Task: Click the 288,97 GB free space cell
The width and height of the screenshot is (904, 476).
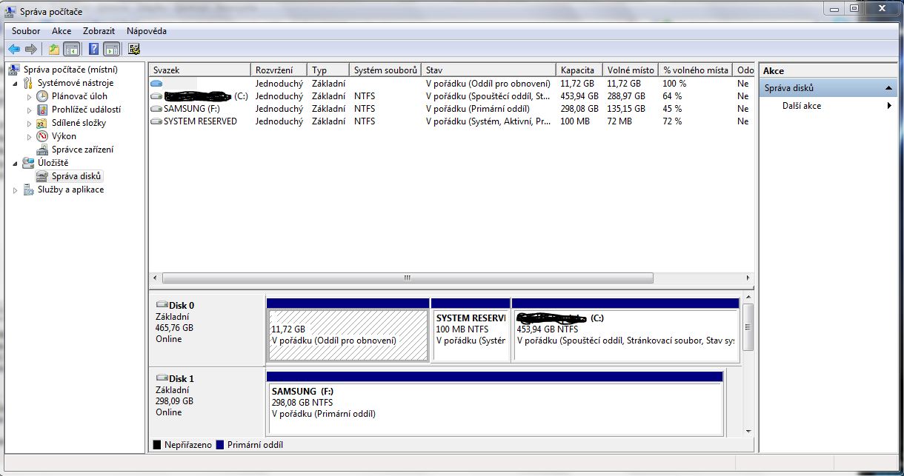Action: click(626, 96)
